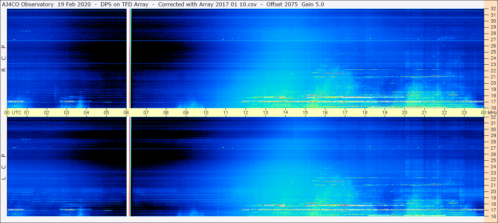
Task: Select hour marker 06 on UTC axis
Action: coord(126,112)
